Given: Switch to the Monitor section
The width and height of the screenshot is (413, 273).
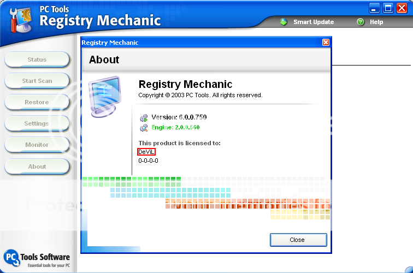Looking at the screenshot, I should click(37, 145).
